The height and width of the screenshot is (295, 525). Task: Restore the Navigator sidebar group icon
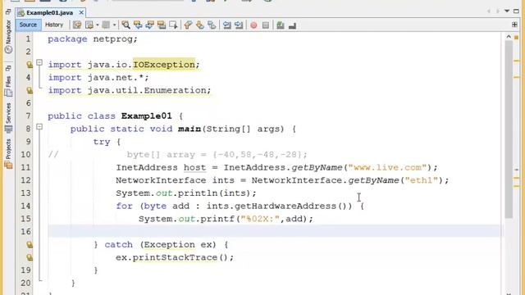(x=8, y=12)
